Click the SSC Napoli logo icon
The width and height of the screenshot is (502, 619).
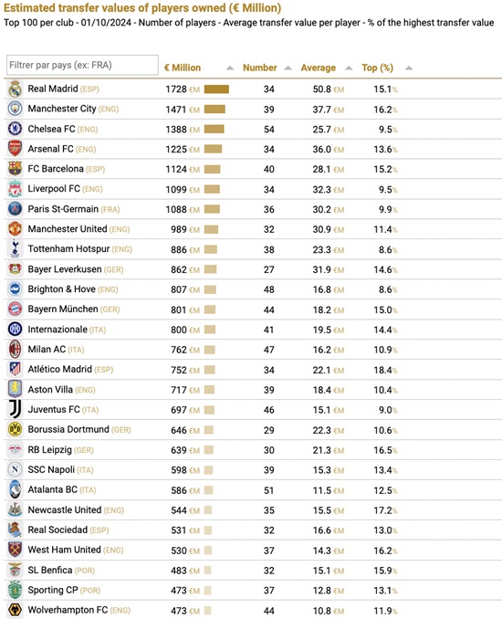click(15, 469)
